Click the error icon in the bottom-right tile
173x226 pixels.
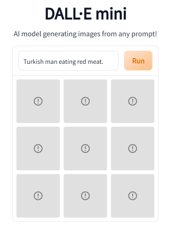133,196
